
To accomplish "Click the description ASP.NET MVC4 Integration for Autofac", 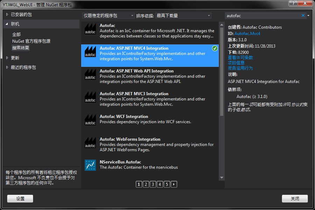I will tap(264, 82).
